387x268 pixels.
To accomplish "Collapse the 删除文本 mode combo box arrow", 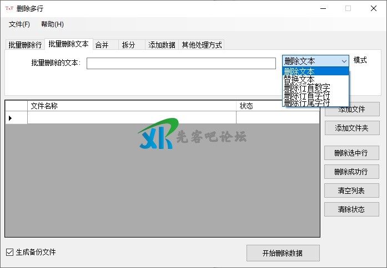I will [344, 61].
